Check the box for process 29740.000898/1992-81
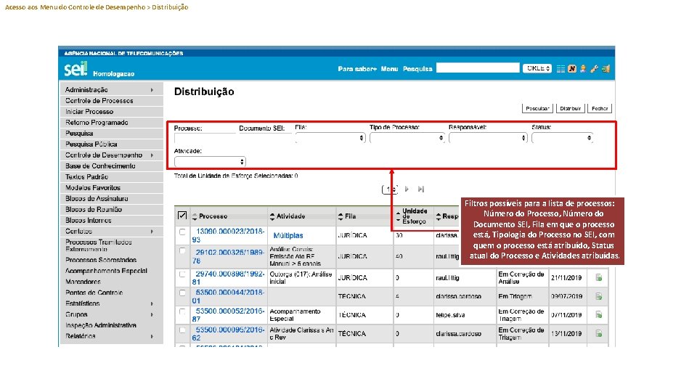The image size is (697, 392). [182, 274]
